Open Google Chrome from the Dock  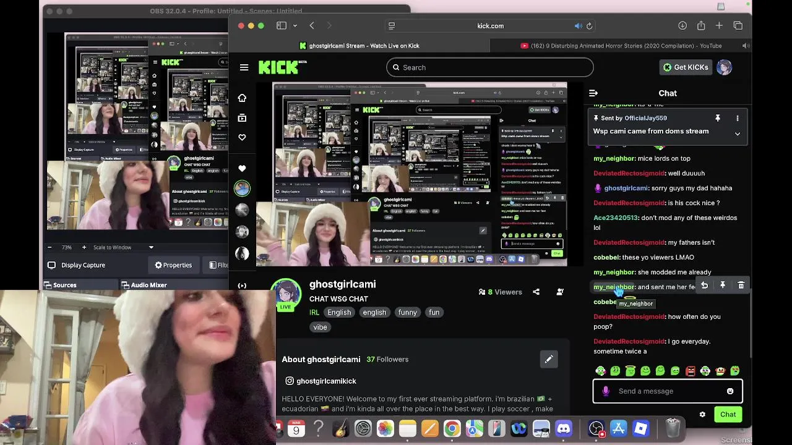[x=452, y=428]
